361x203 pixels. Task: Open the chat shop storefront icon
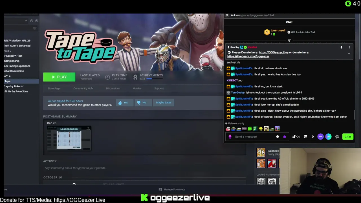pos(305,137)
